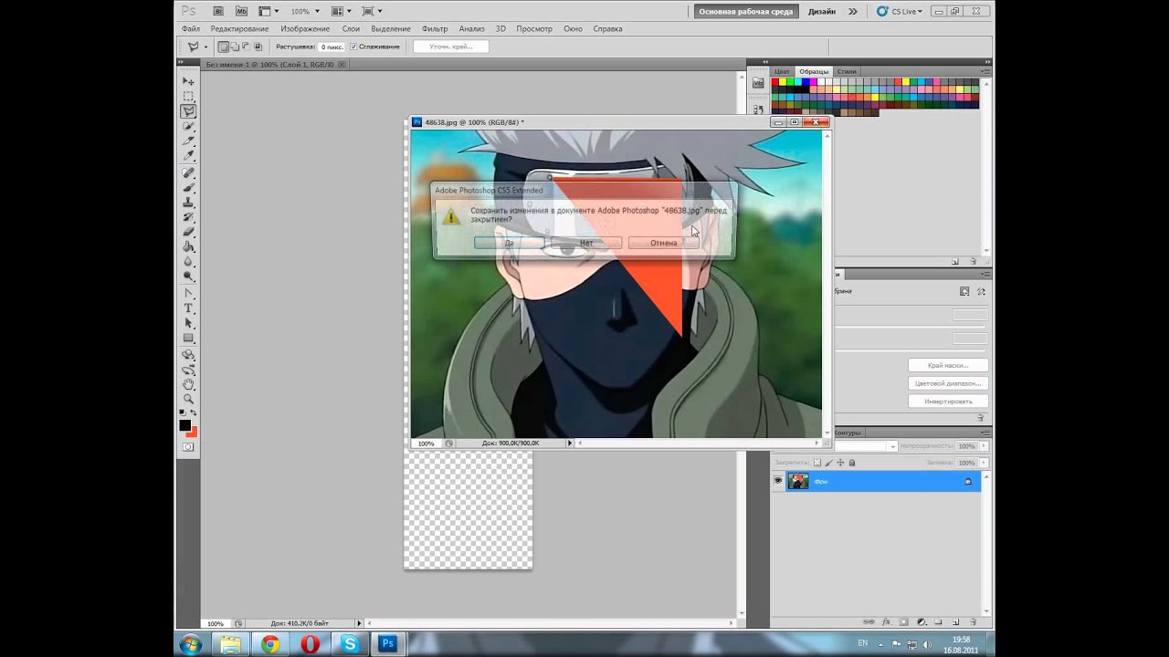
Task: Choose Intersect with selection mode
Action: [258, 47]
